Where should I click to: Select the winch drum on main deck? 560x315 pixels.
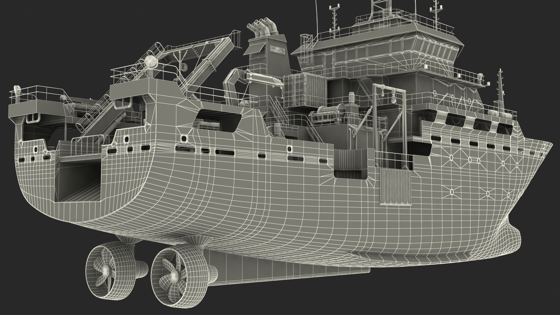pyautogui.click(x=326, y=114)
